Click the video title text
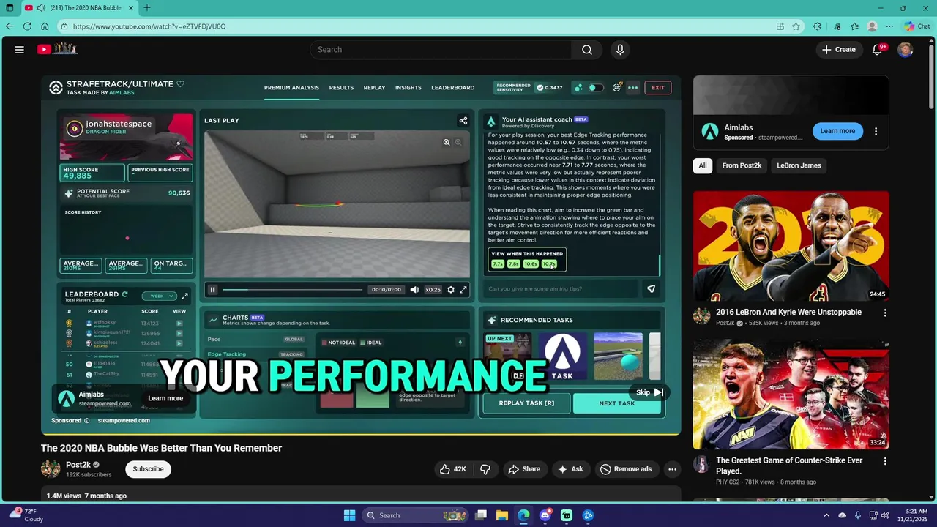Viewport: 937px width, 527px height. point(161,448)
